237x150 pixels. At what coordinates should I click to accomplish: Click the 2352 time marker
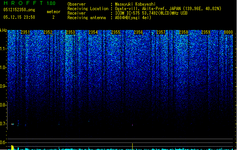click(48, 32)
